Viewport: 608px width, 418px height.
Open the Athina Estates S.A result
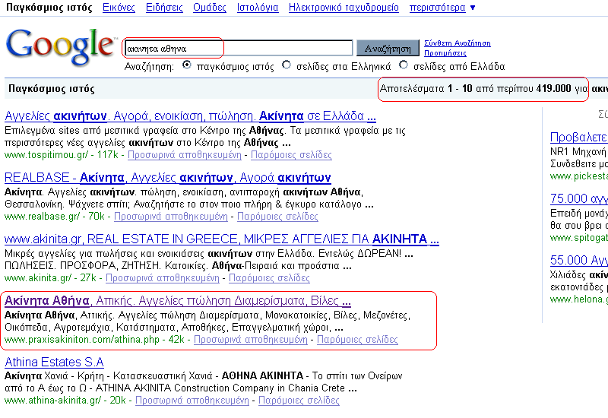pos(54,363)
